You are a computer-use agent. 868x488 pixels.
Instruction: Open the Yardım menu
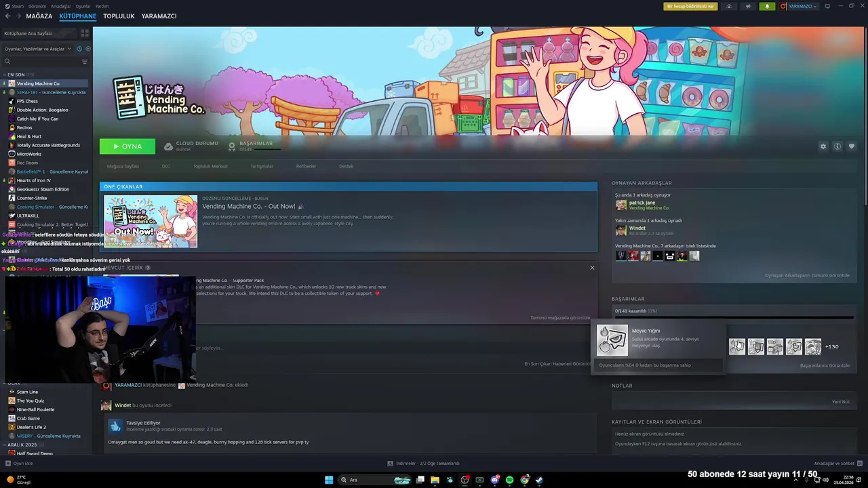point(102,6)
